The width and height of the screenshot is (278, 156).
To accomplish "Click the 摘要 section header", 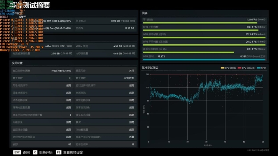I will (x=145, y=13).
